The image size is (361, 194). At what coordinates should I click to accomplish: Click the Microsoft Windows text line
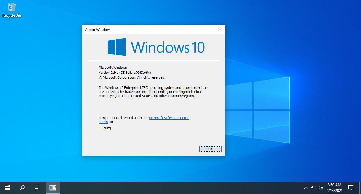(x=113, y=68)
